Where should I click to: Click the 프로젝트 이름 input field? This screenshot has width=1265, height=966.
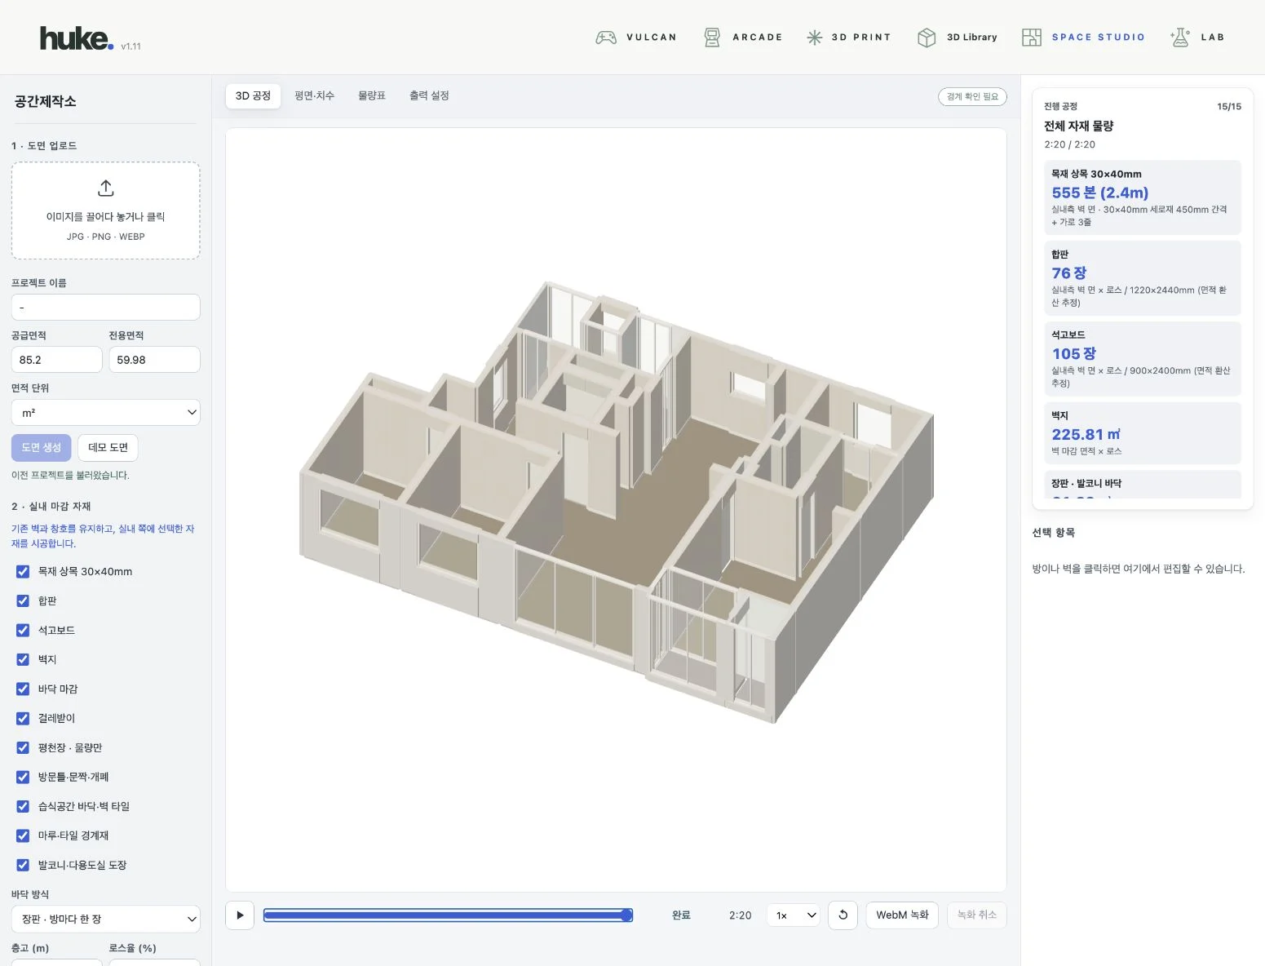tap(106, 308)
